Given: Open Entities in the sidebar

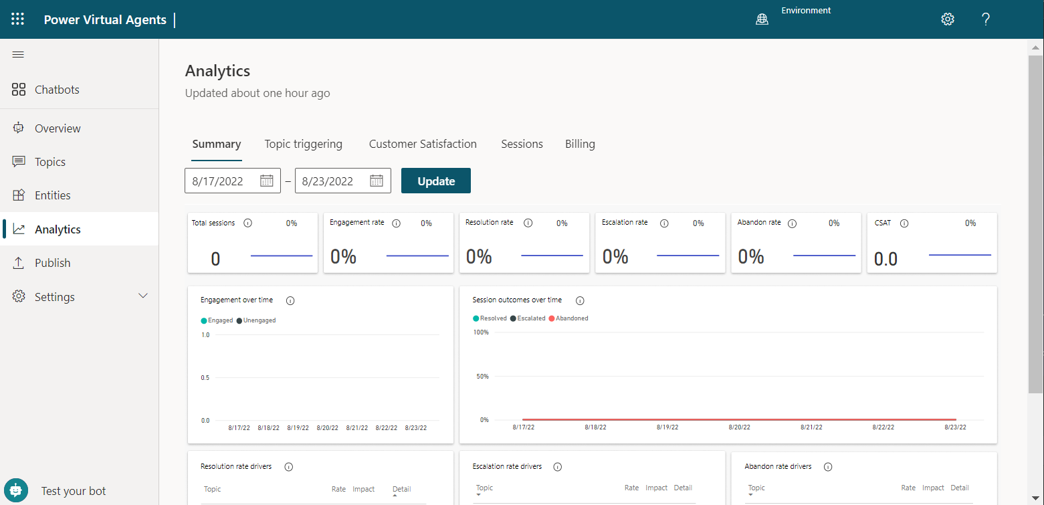Looking at the screenshot, I should coord(80,195).
